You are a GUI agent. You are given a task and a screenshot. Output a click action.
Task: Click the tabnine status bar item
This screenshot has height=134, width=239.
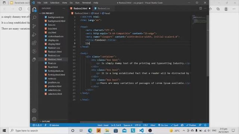coord(54,125)
